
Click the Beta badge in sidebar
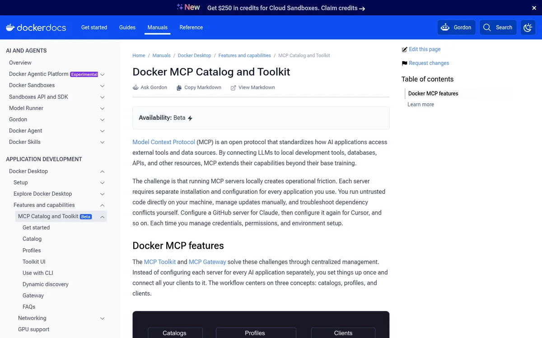click(86, 217)
